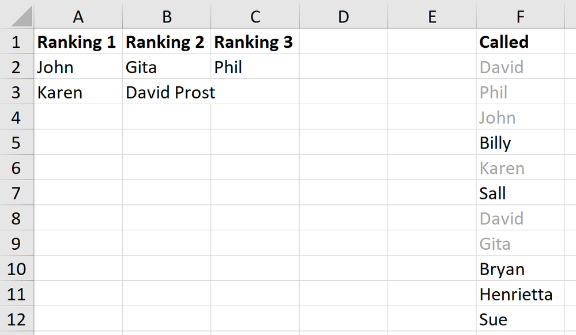Select the cell containing David Prost
The image size is (576, 335).
166,92
